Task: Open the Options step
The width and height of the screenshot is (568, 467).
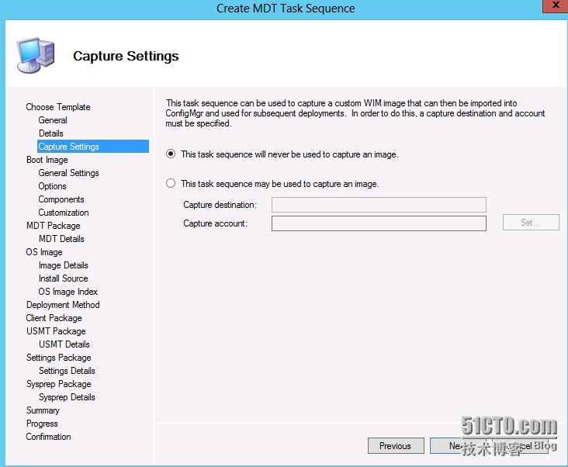Action: click(52, 186)
